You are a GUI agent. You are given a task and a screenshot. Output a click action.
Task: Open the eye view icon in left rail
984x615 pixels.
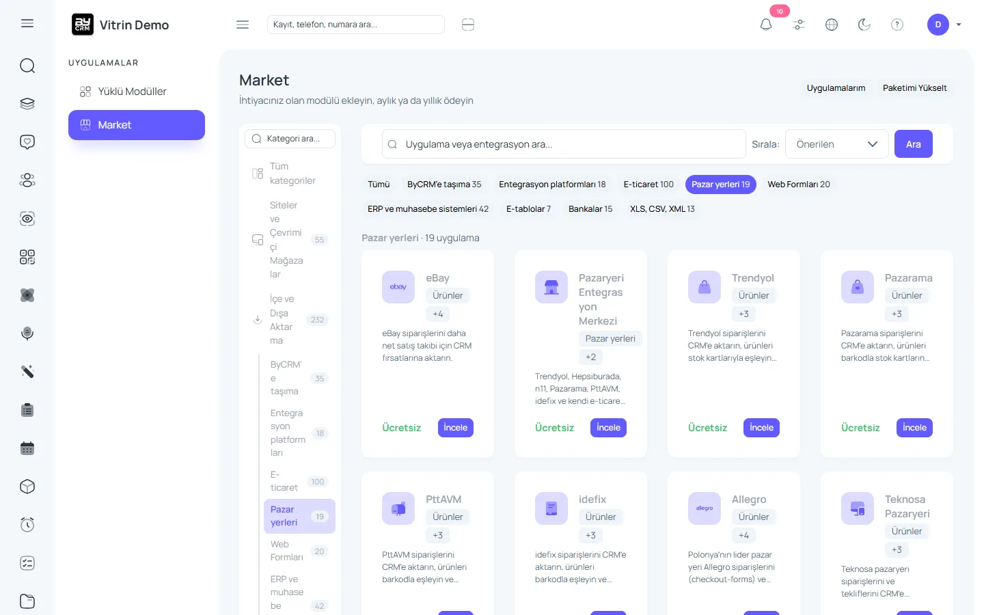coord(27,219)
